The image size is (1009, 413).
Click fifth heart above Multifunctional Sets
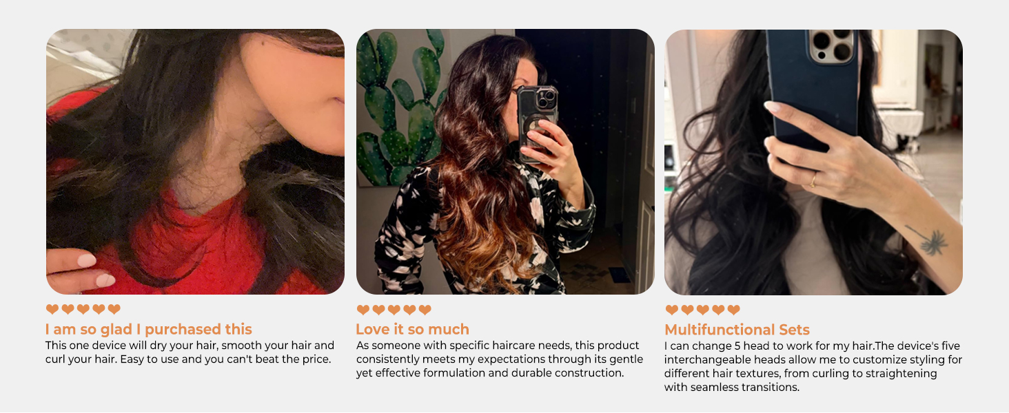pyautogui.click(x=734, y=310)
